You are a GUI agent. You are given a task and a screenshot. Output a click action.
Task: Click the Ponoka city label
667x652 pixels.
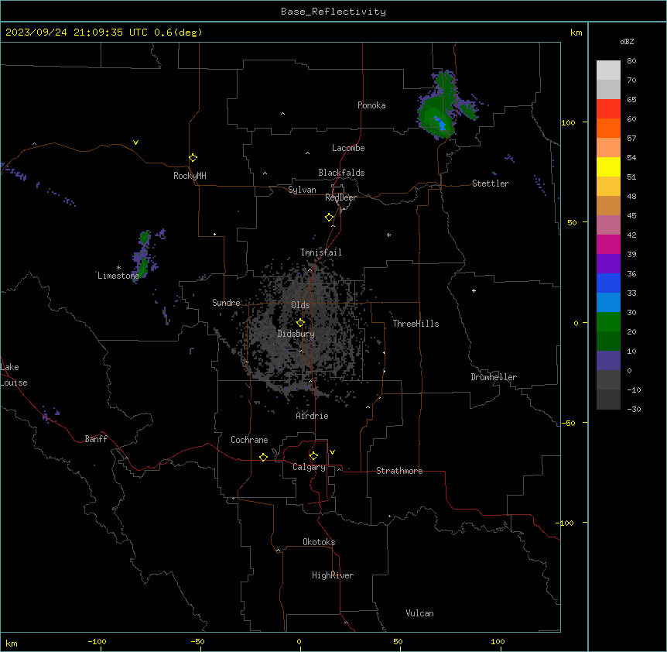pos(371,105)
